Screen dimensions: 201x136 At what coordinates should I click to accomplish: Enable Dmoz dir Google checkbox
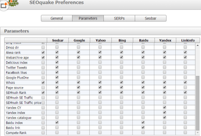click(78, 47)
